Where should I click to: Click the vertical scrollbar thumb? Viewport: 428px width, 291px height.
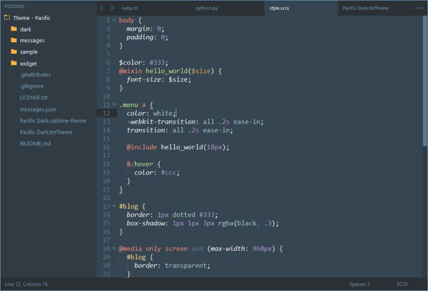coord(424,81)
